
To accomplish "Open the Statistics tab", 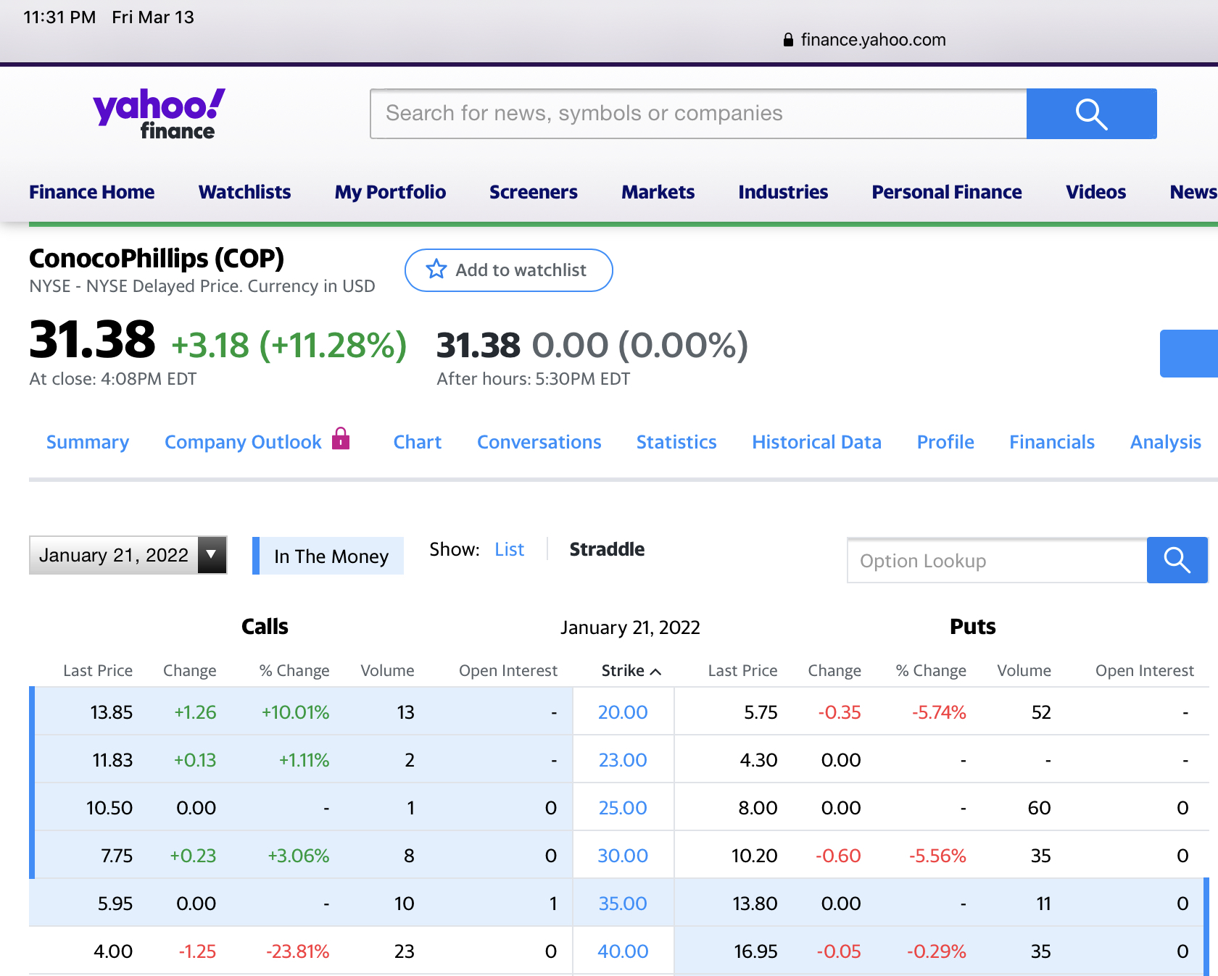I will tap(676, 442).
